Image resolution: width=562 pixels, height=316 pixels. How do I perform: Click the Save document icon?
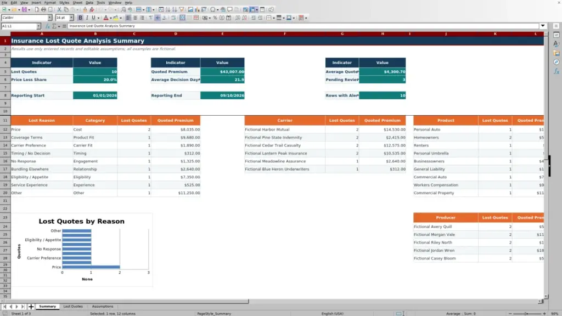pyautogui.click(x=24, y=10)
